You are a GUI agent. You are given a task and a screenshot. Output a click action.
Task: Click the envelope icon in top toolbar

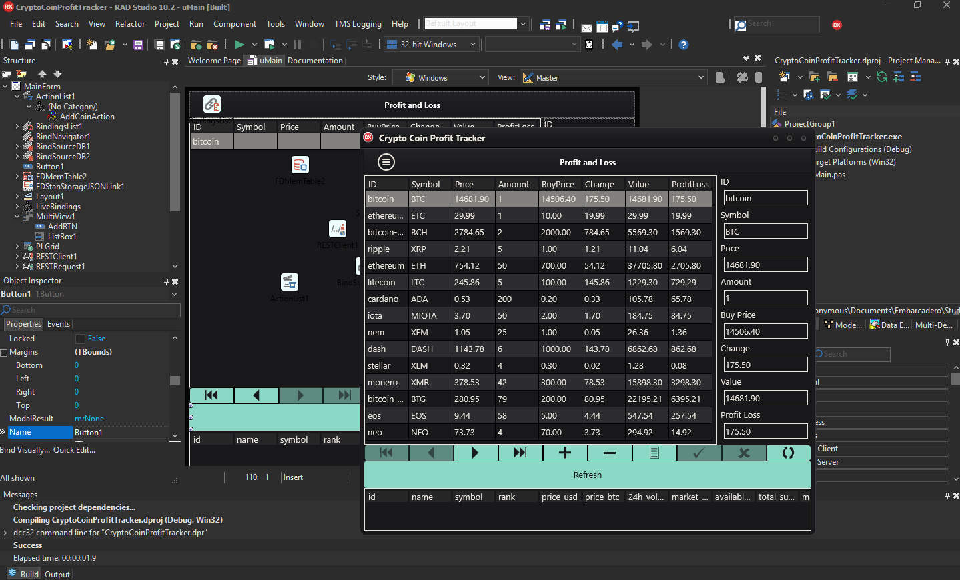pos(586,27)
